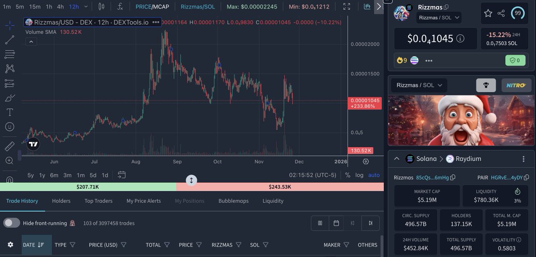
Task: Show price info next to $0.0₄1045
Action: pos(460,38)
